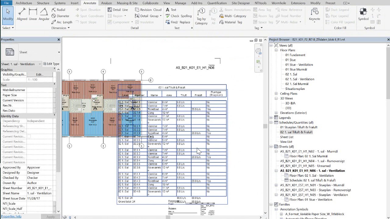This screenshot has height=219, width=390.
Task: Expand the Legends tree node
Action: coord(271,118)
